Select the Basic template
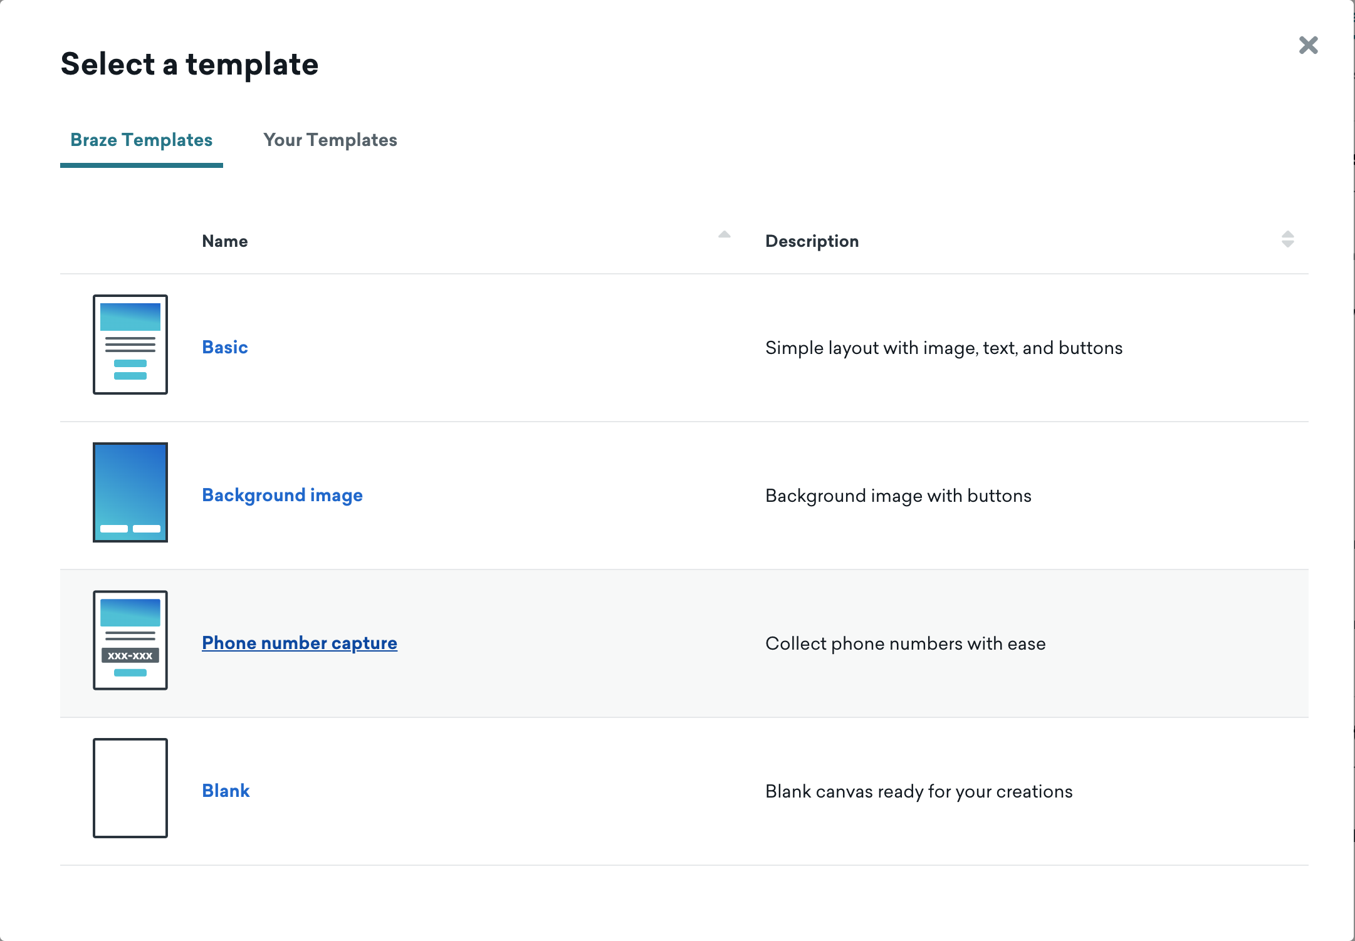1355x941 pixels. click(223, 346)
